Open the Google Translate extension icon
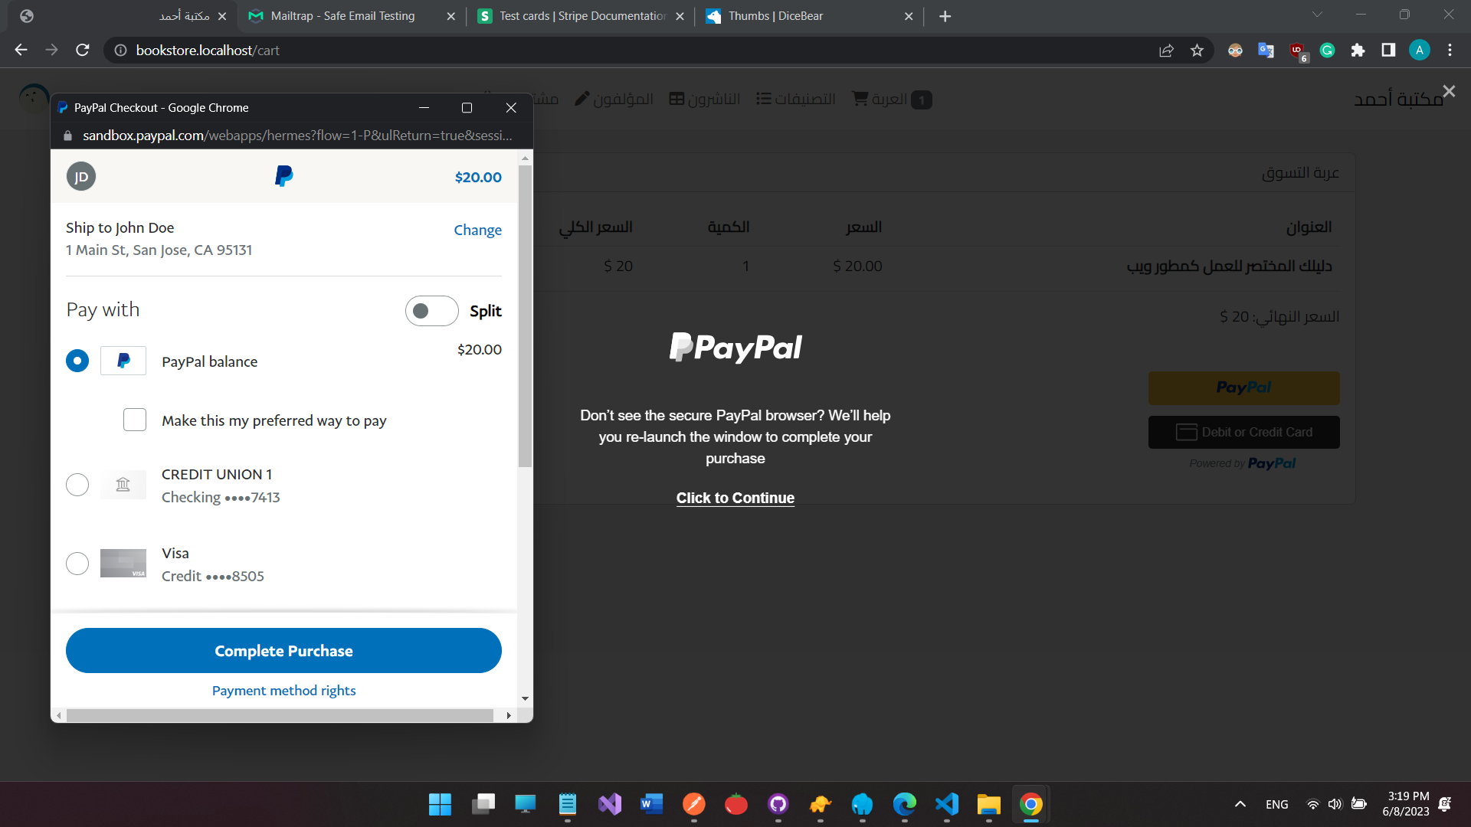 (x=1266, y=51)
